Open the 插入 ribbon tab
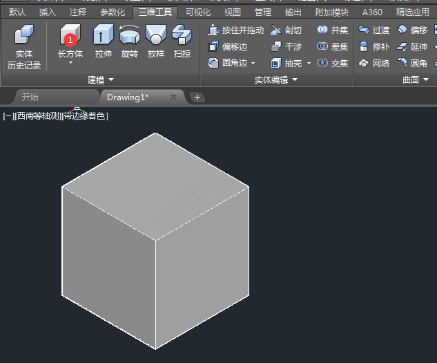The height and width of the screenshot is (363, 437). [48, 12]
